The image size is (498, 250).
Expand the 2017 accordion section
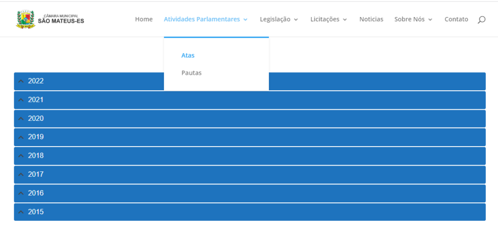(x=249, y=175)
